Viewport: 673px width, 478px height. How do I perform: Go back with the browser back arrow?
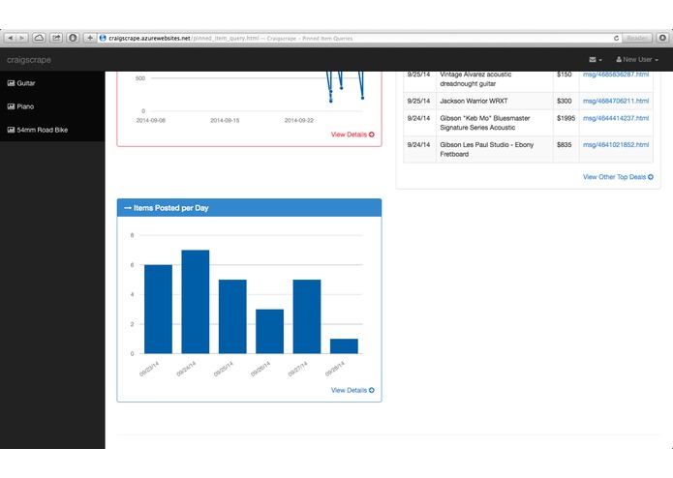tap(11, 38)
